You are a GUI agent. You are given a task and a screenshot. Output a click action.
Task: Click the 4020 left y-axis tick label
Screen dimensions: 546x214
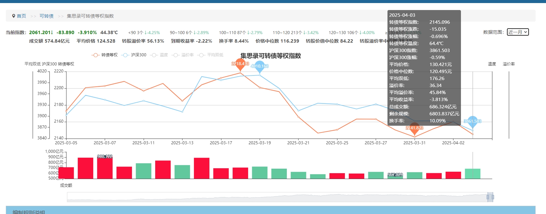42,71
